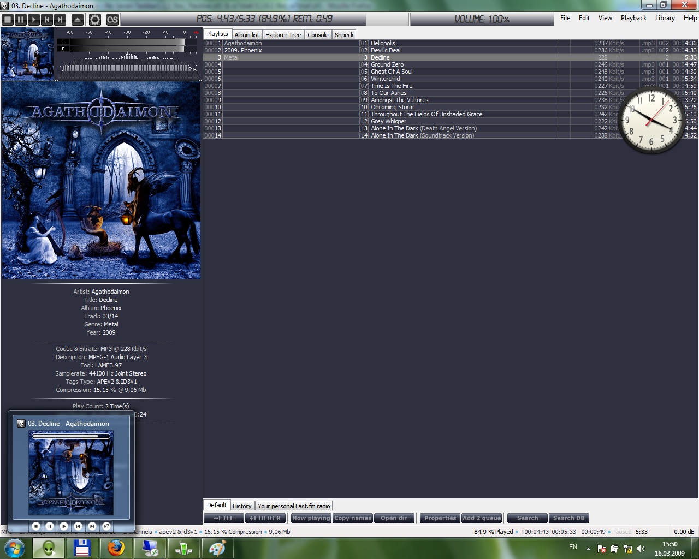Click the eject/open file icon
The height and width of the screenshot is (559, 699).
78,20
